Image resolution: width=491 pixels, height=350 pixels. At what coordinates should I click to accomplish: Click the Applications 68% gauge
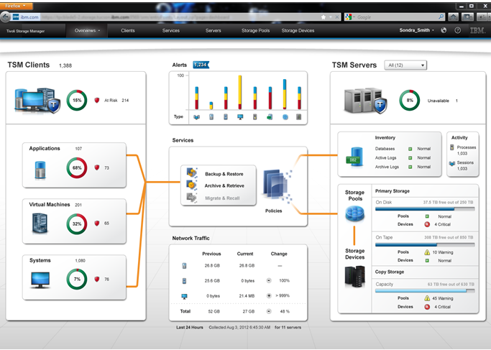point(77,167)
